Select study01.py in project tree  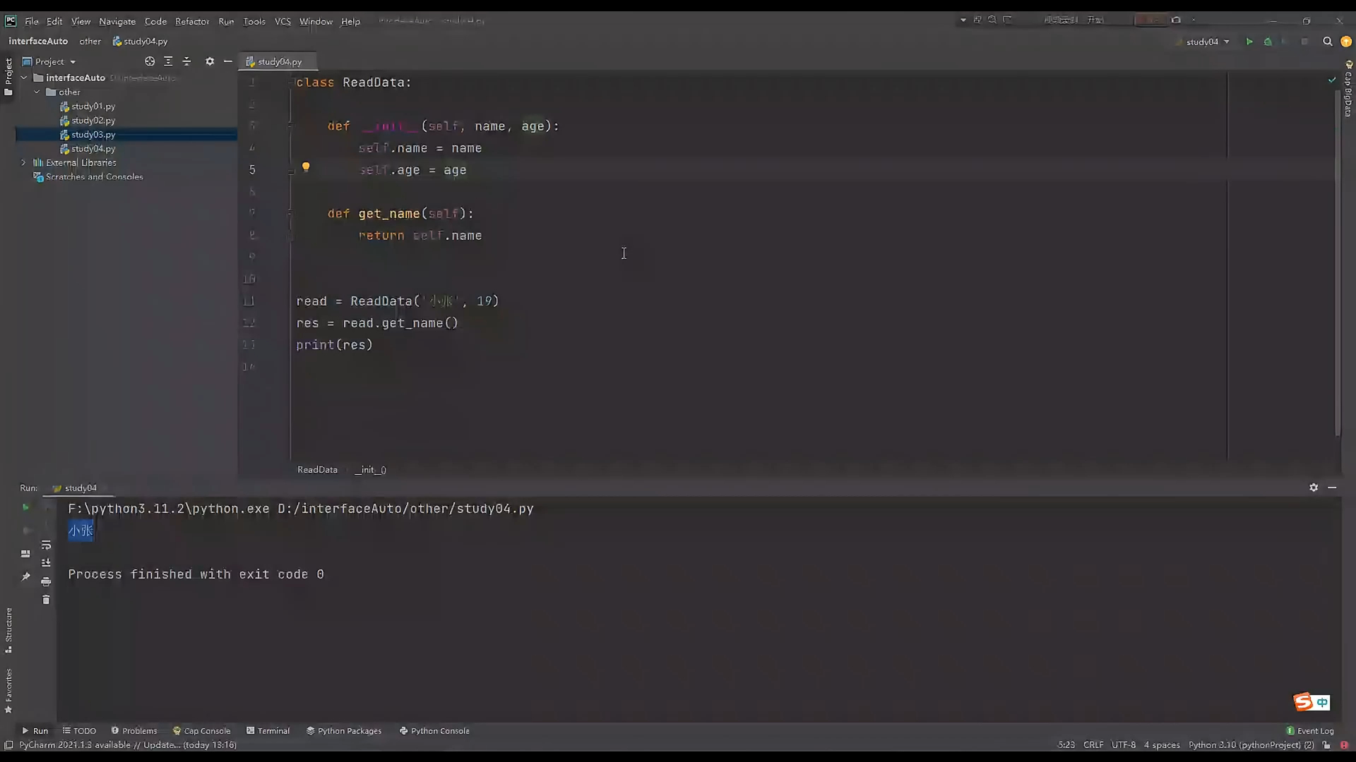click(x=93, y=106)
